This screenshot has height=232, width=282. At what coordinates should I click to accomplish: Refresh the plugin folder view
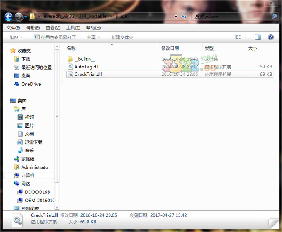185,17
